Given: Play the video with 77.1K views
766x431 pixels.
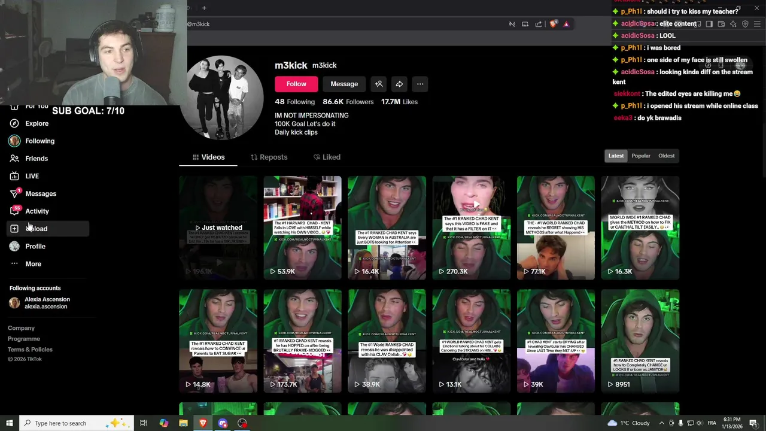Looking at the screenshot, I should tap(555, 227).
